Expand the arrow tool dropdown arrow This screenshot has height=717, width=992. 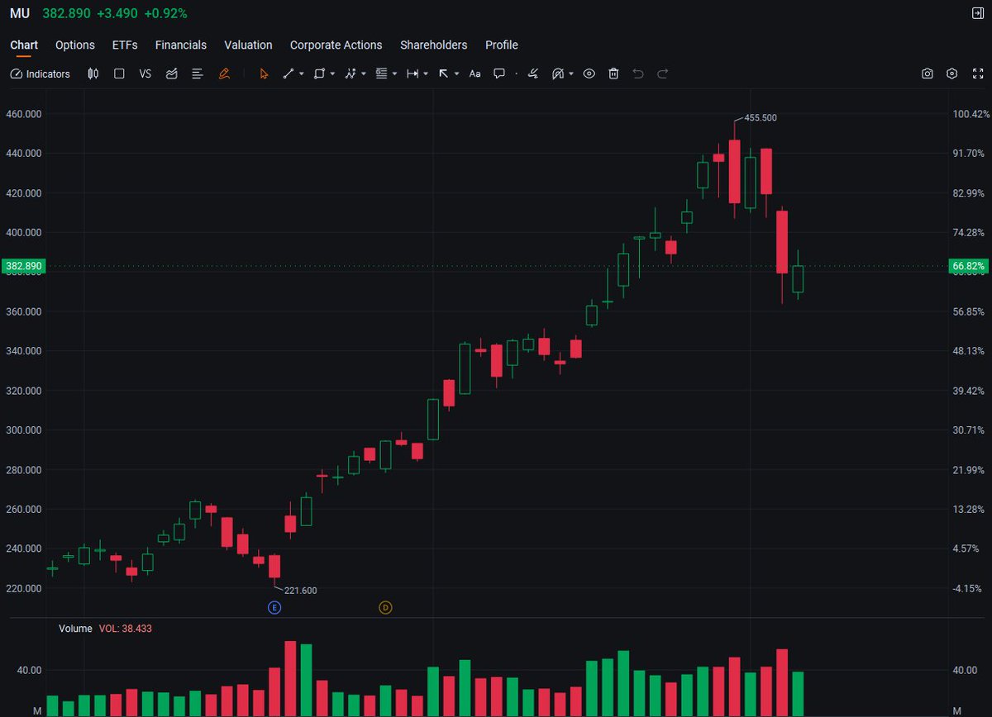(457, 74)
